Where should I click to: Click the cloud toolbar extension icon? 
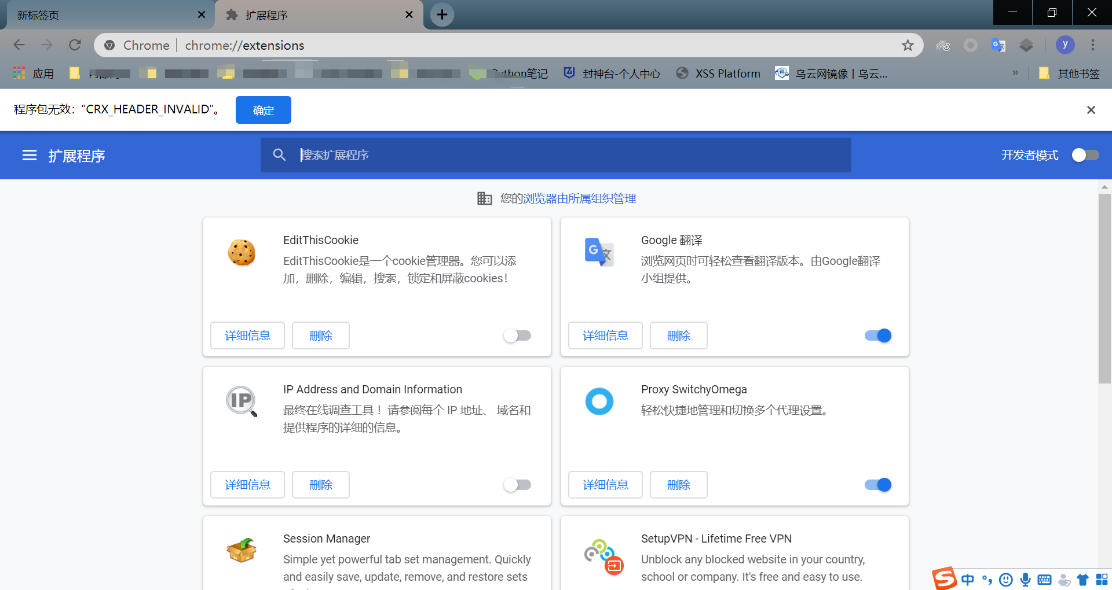click(x=943, y=45)
